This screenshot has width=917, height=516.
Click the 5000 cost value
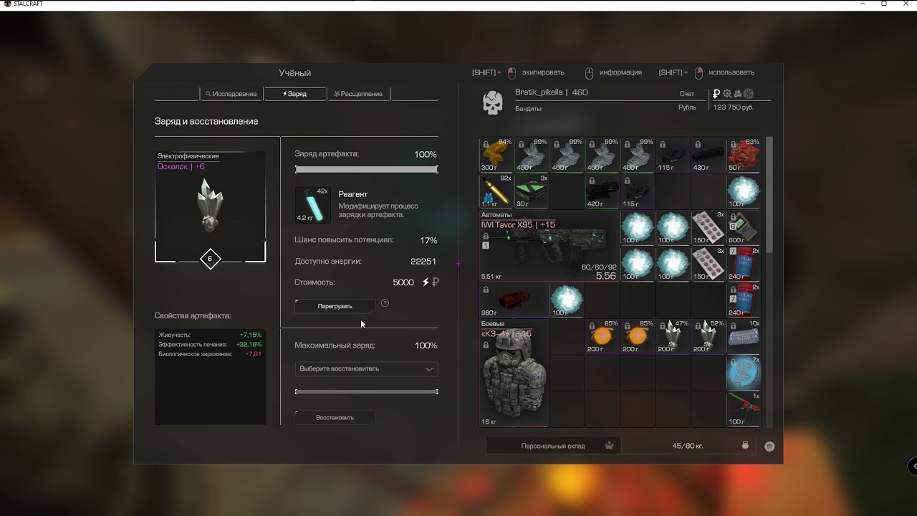pyautogui.click(x=403, y=282)
